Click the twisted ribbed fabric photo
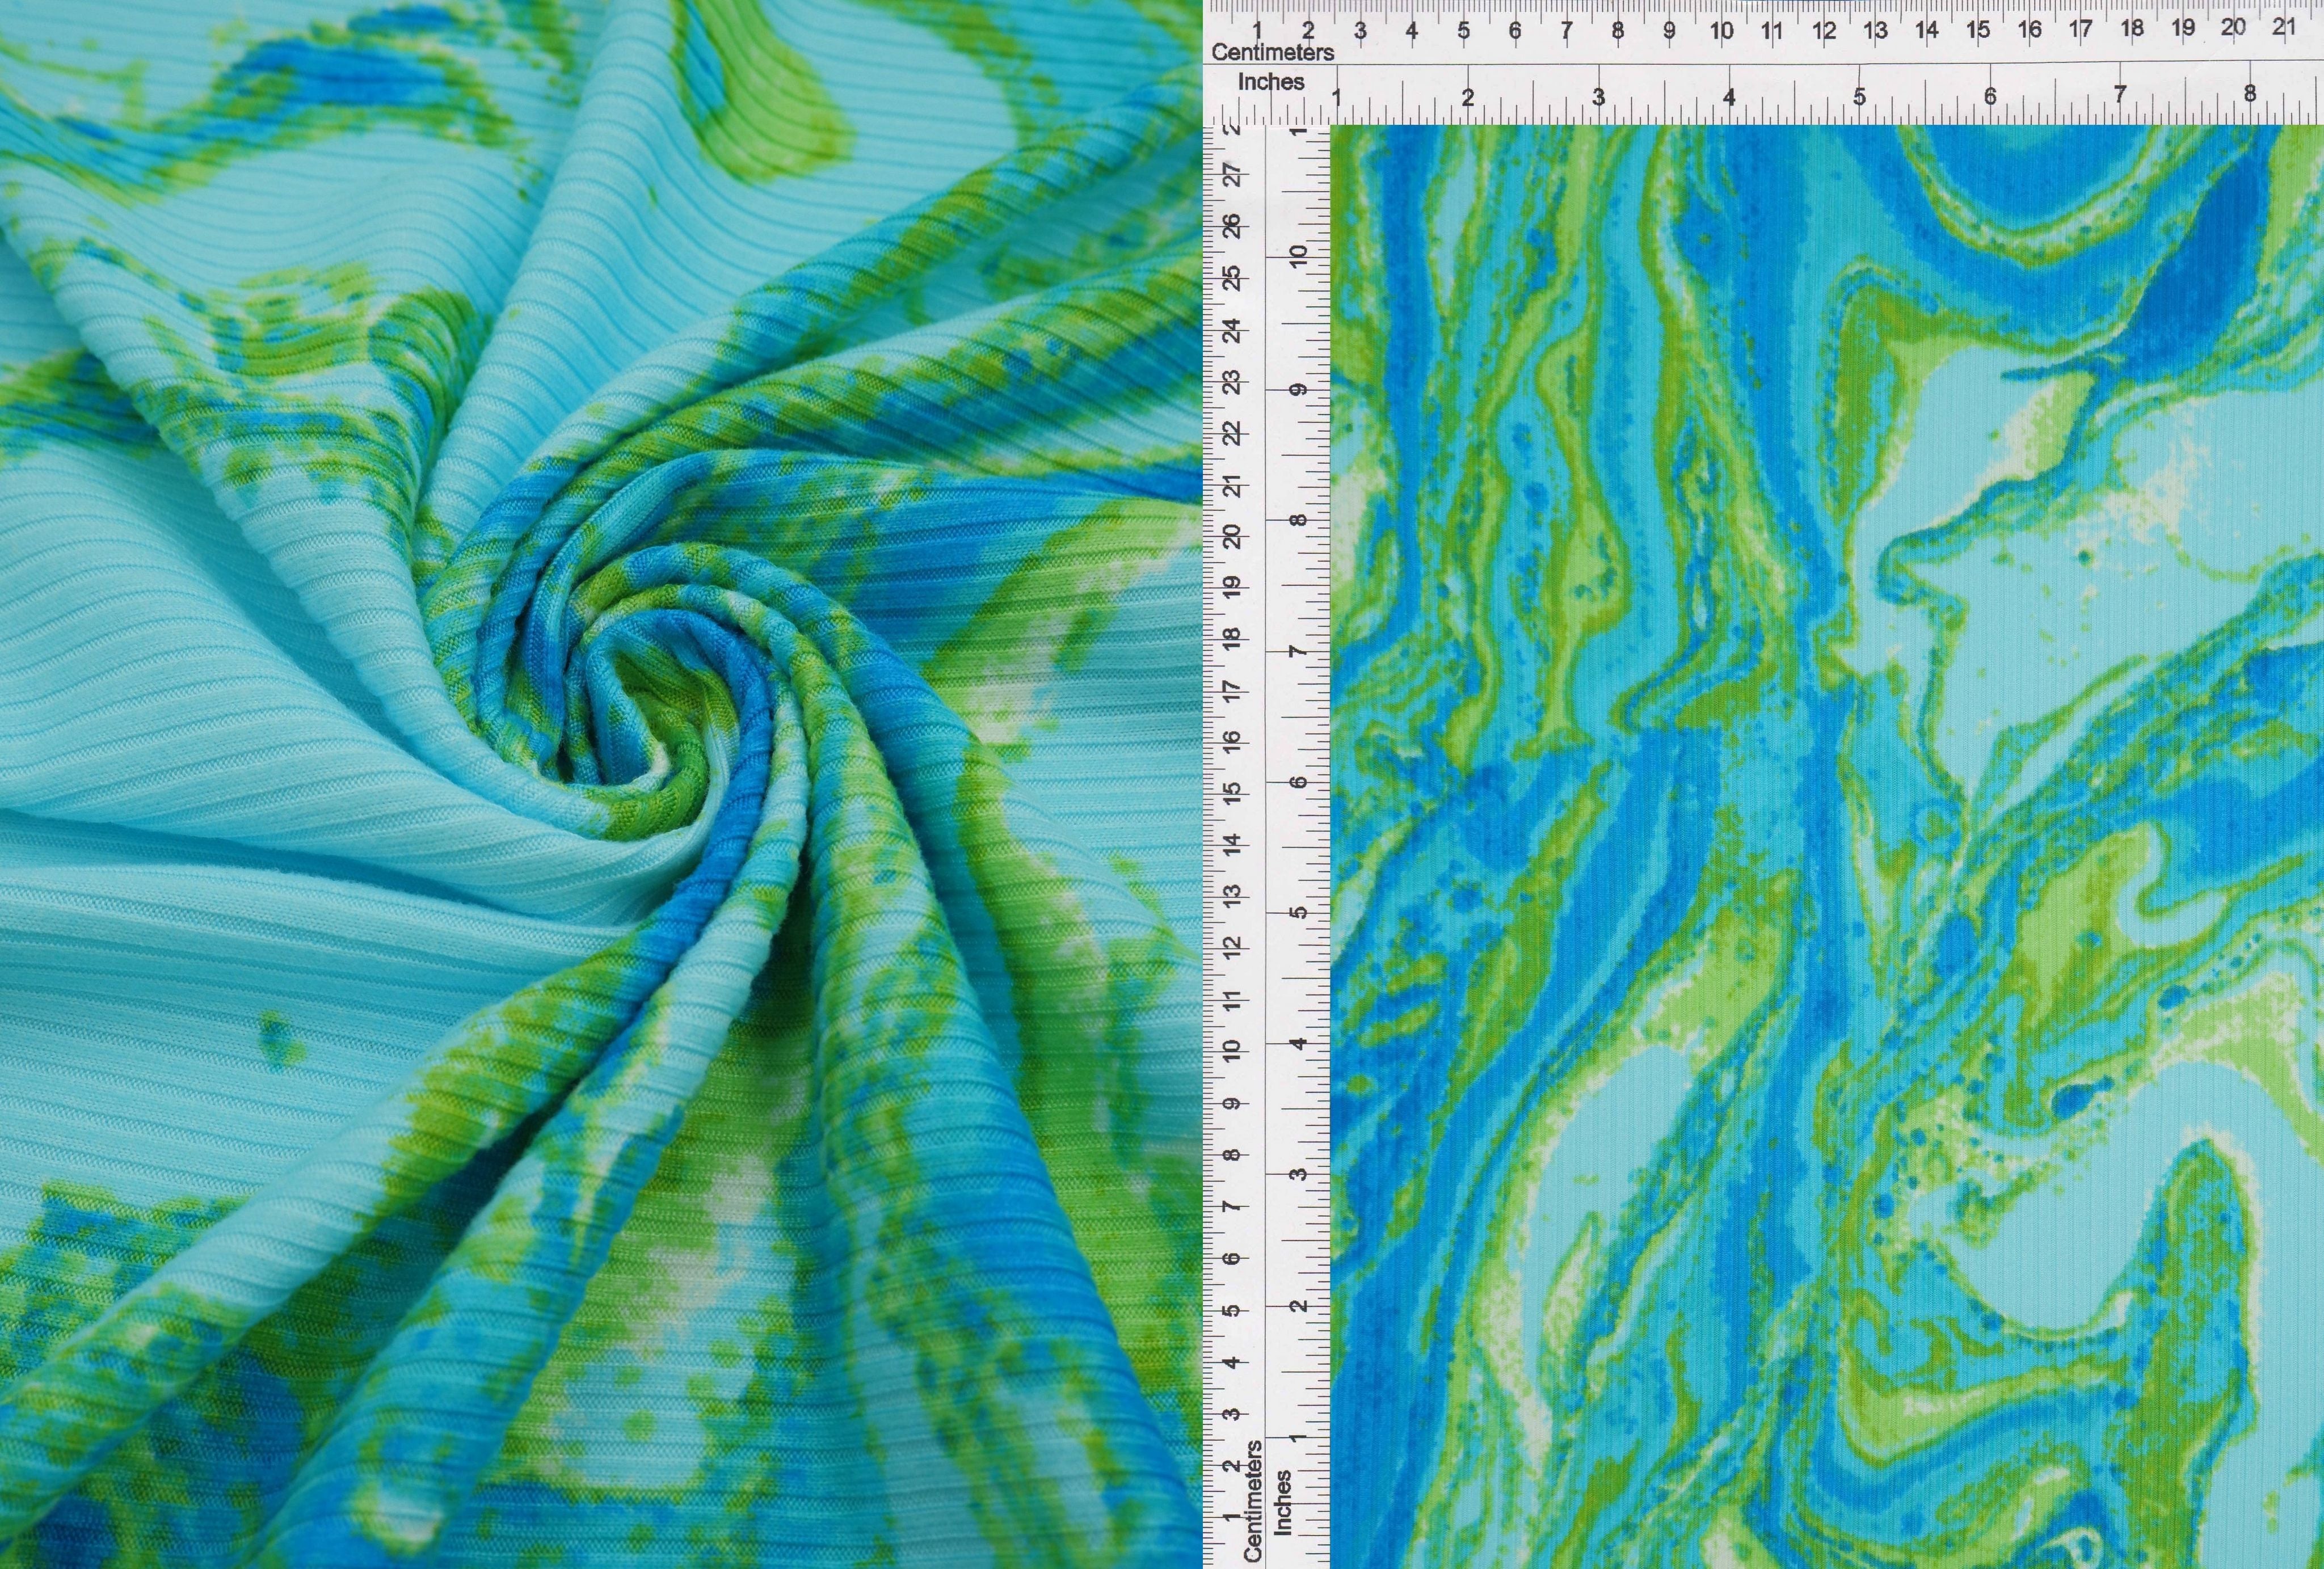This screenshot has width=2324, height=1569. tap(600, 784)
